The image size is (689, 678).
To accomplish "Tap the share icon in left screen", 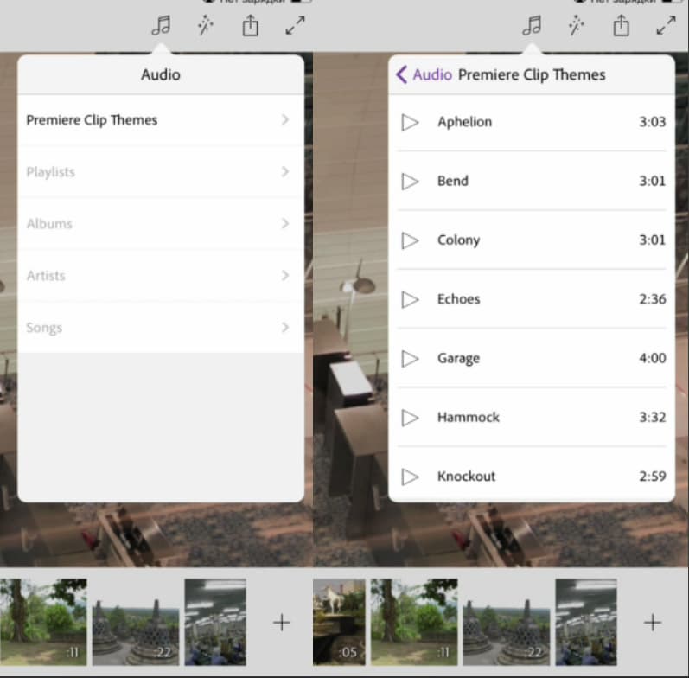I will [251, 25].
